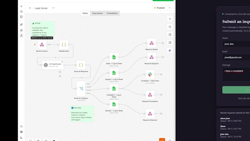Click the Publish button
The height and width of the screenshot is (141, 250).
(x=160, y=8)
